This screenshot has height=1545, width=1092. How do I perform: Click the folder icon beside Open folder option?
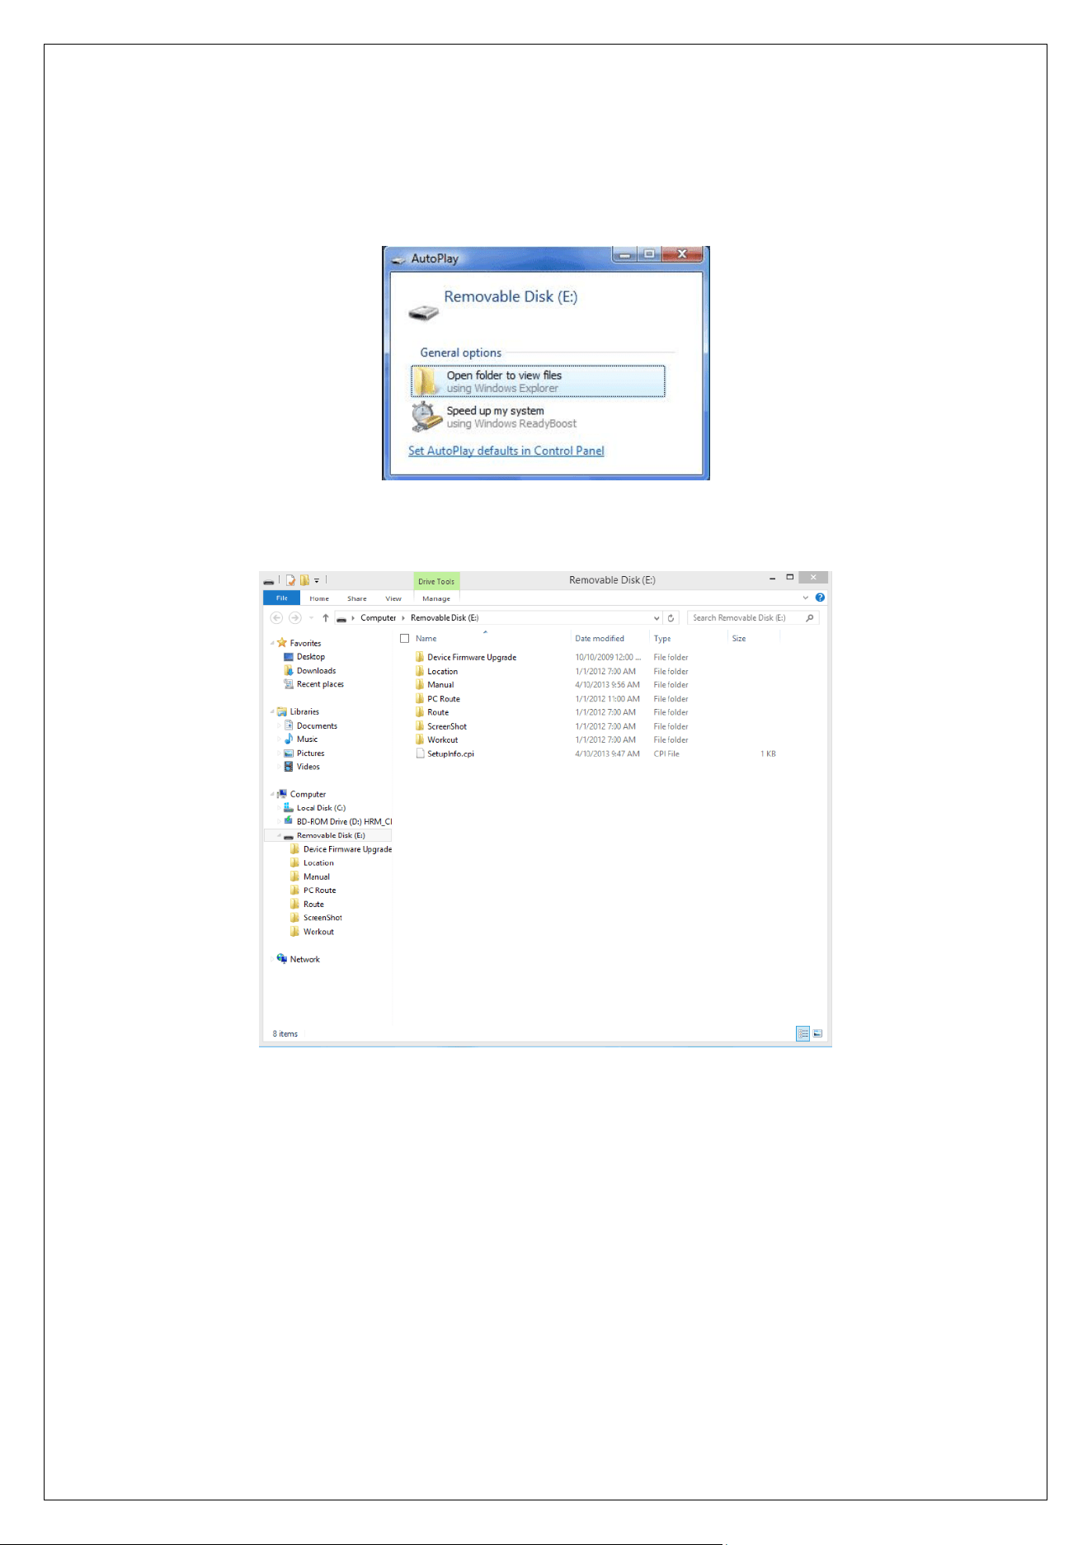426,381
